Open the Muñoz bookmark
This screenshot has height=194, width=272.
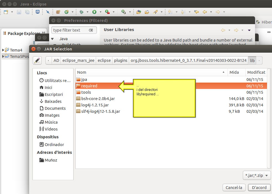[x=48, y=160]
